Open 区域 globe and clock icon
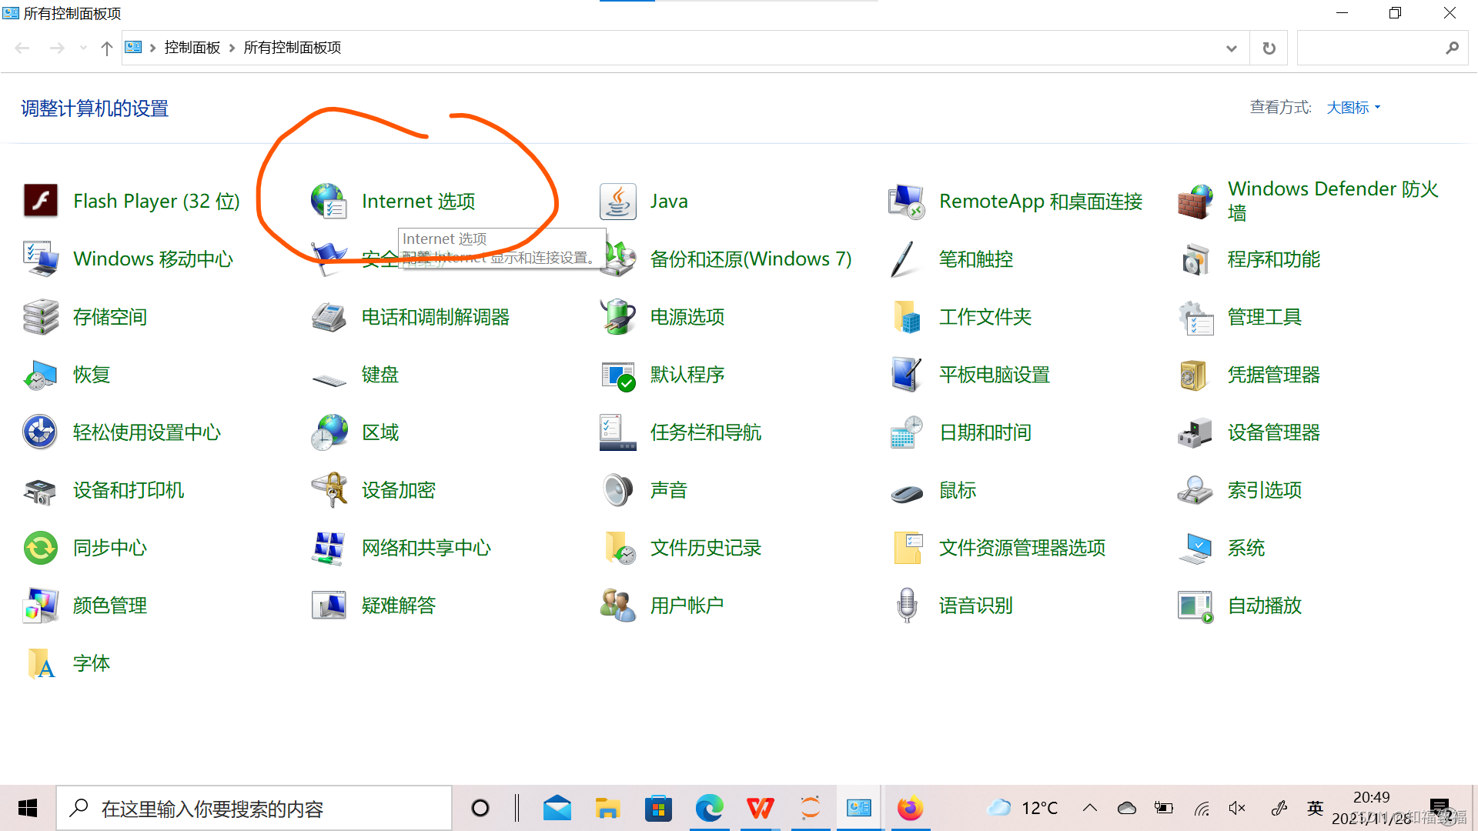 pos(329,432)
